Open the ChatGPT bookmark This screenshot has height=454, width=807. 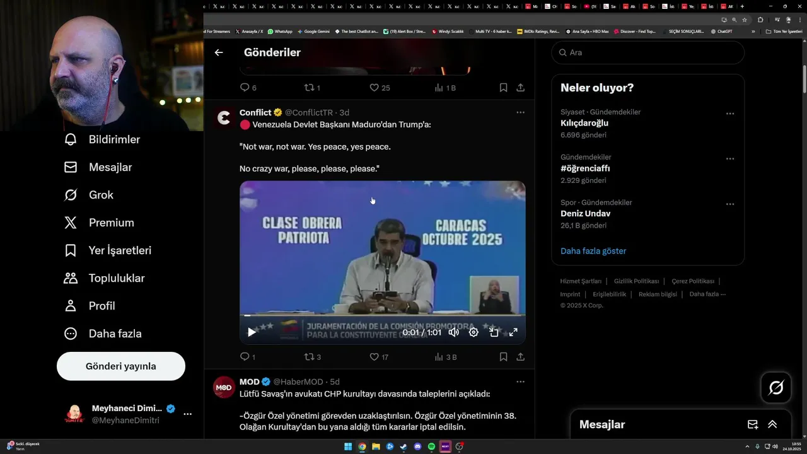coord(721,31)
